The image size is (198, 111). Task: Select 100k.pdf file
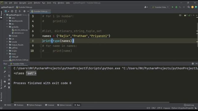point(14,57)
